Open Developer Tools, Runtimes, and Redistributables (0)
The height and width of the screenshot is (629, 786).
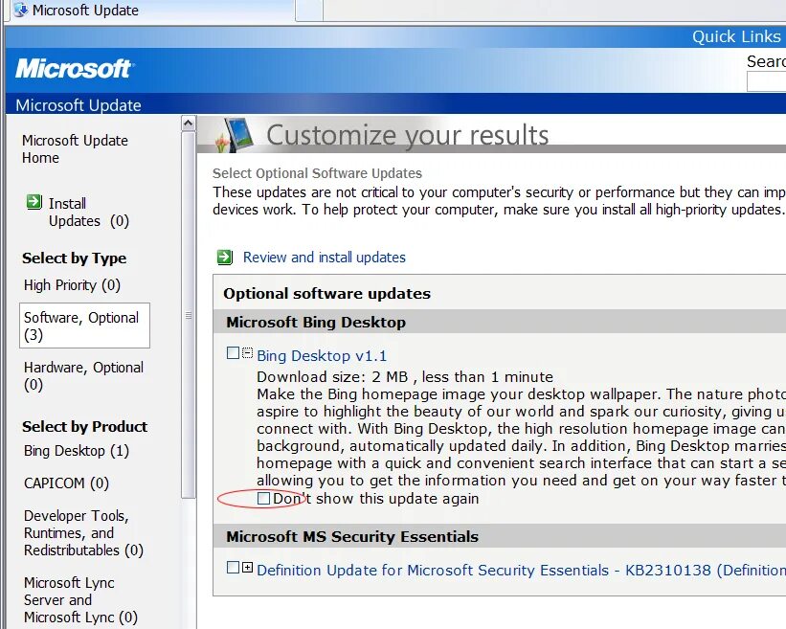tap(83, 532)
